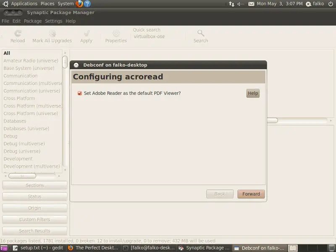
Task: Click the Reload toolbar icon
Action: [x=18, y=33]
